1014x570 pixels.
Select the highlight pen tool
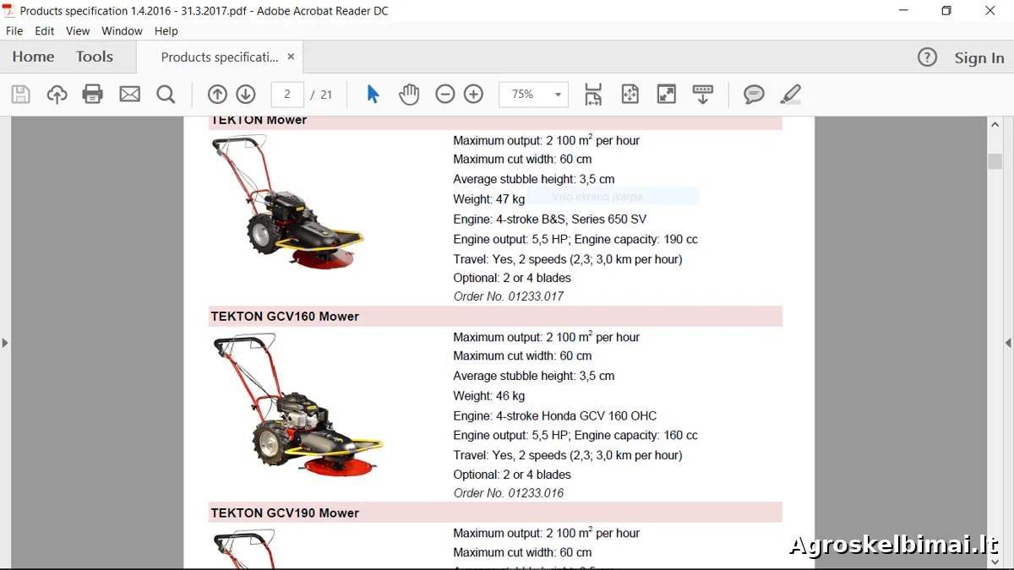pyautogui.click(x=790, y=94)
